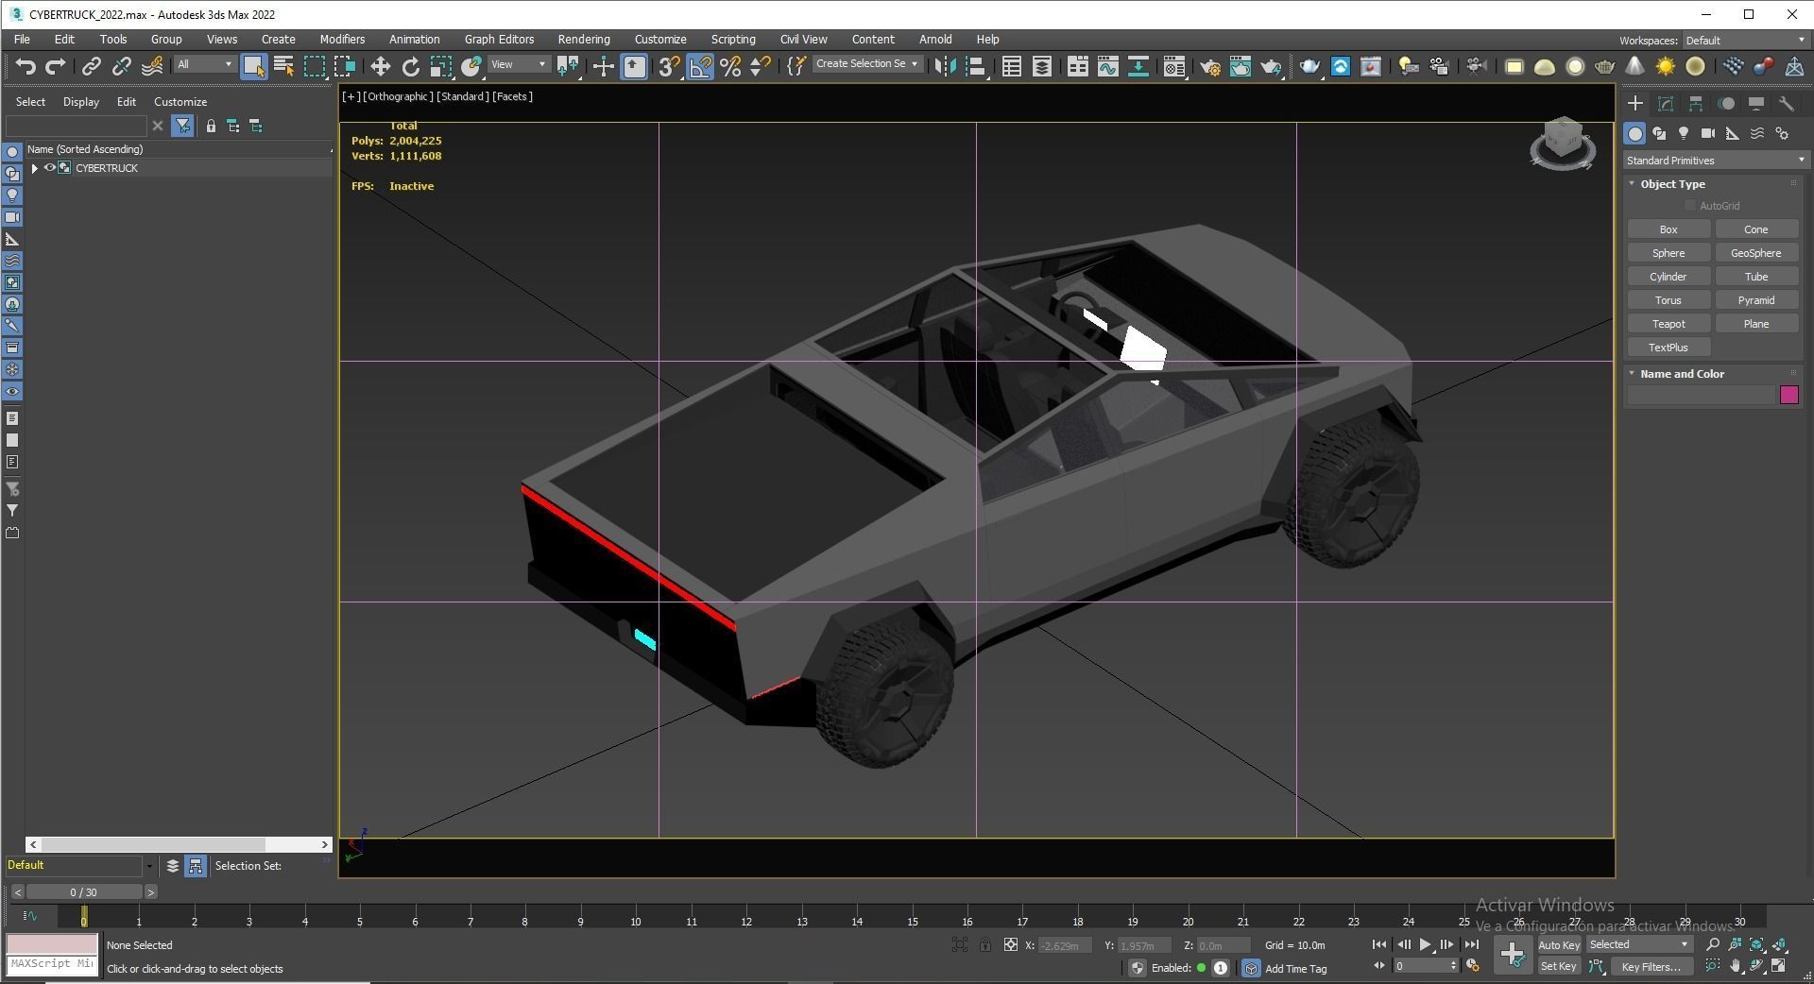This screenshot has width=1814, height=984.
Task: Choose the Select and Move tool
Action: (x=380, y=66)
